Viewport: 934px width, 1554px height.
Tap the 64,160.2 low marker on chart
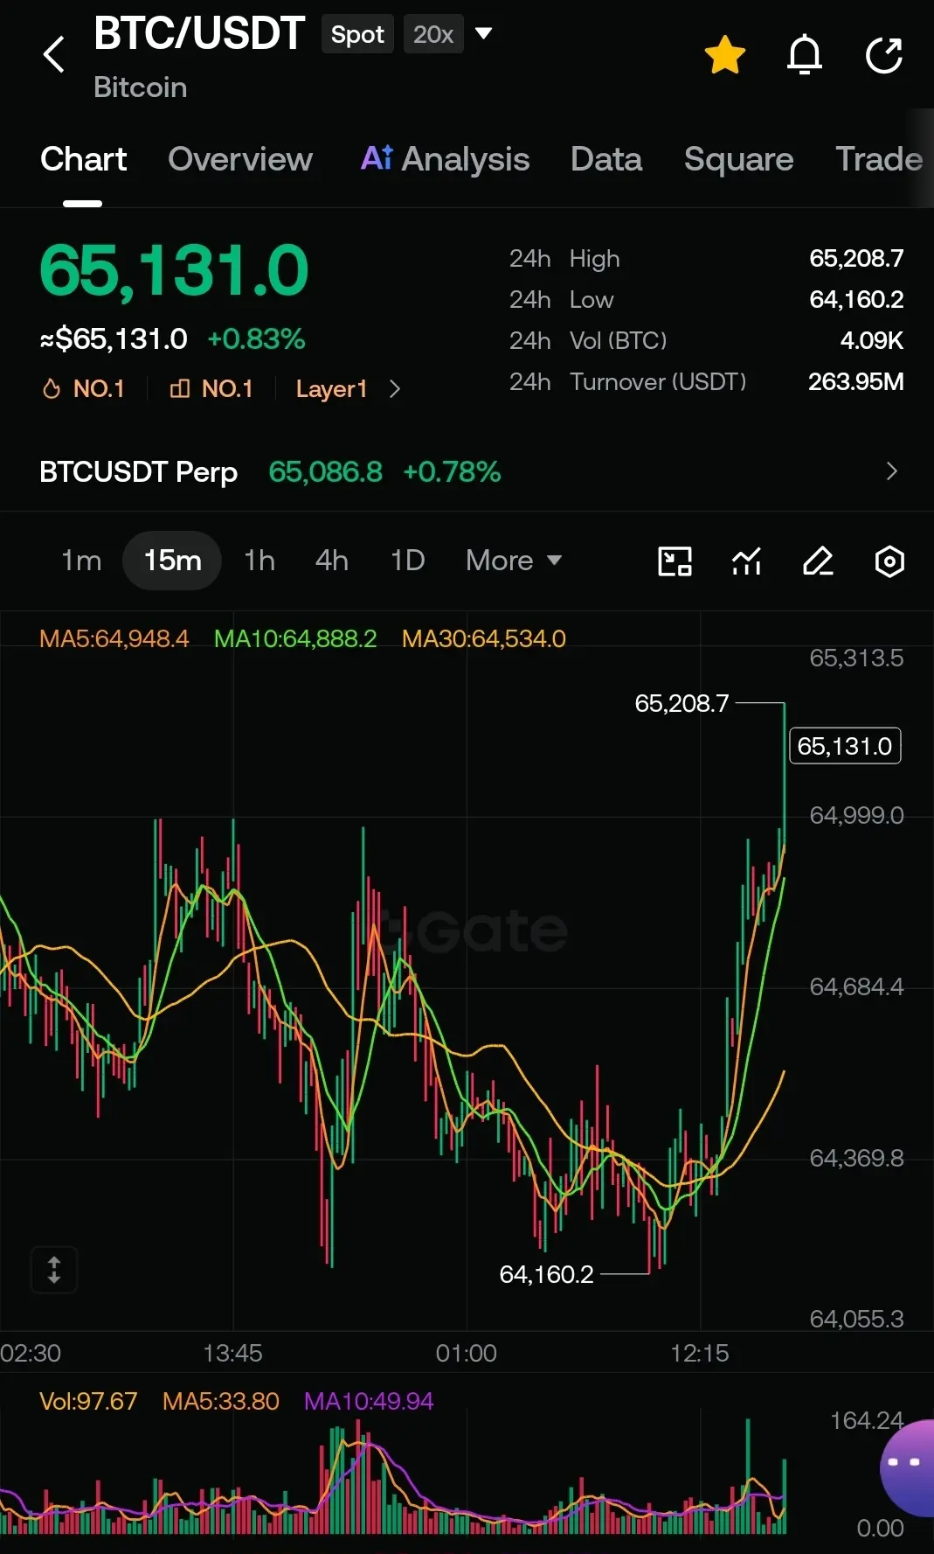coord(546,1274)
